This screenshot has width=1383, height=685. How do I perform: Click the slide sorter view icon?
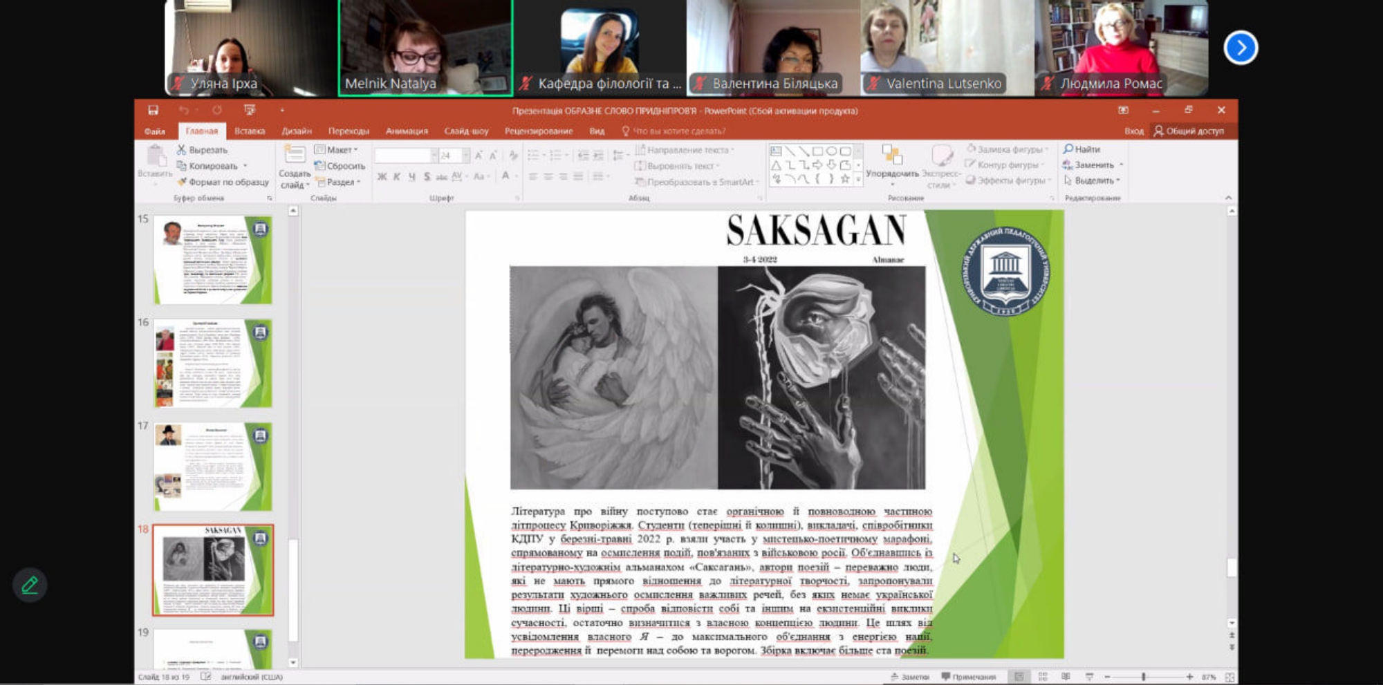coord(1043,677)
